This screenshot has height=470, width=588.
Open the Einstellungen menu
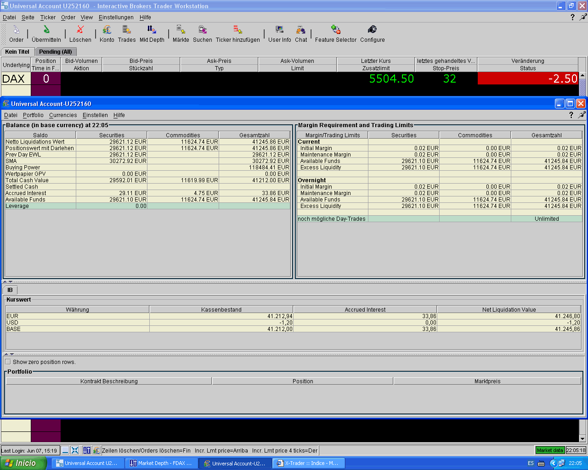116,17
